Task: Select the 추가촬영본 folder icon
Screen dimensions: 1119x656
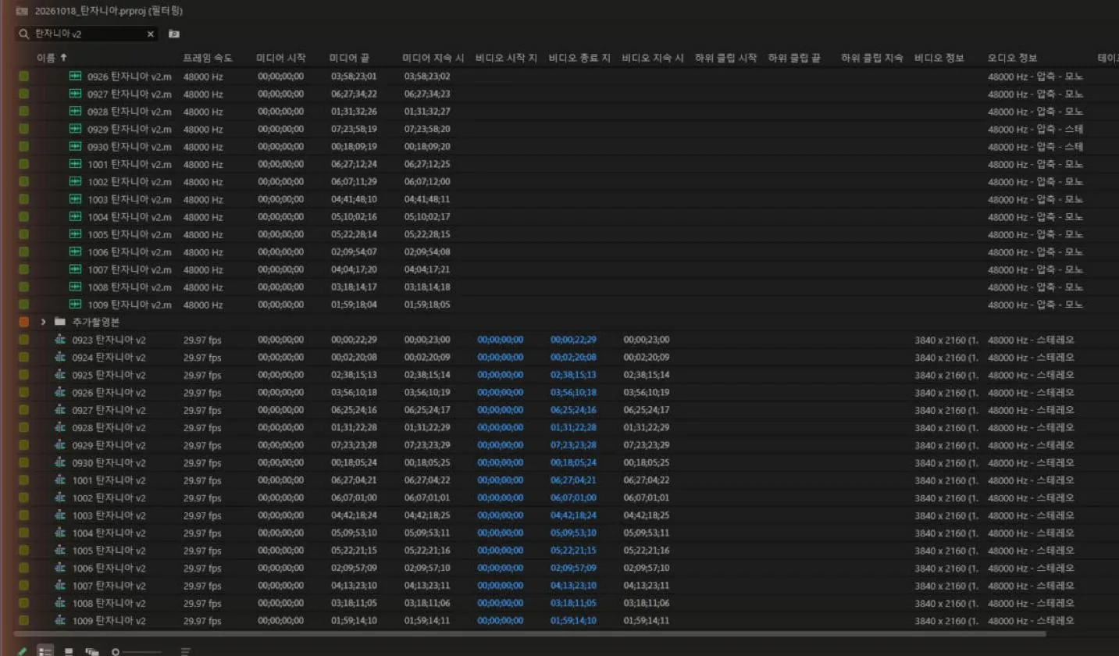Action: (x=59, y=322)
